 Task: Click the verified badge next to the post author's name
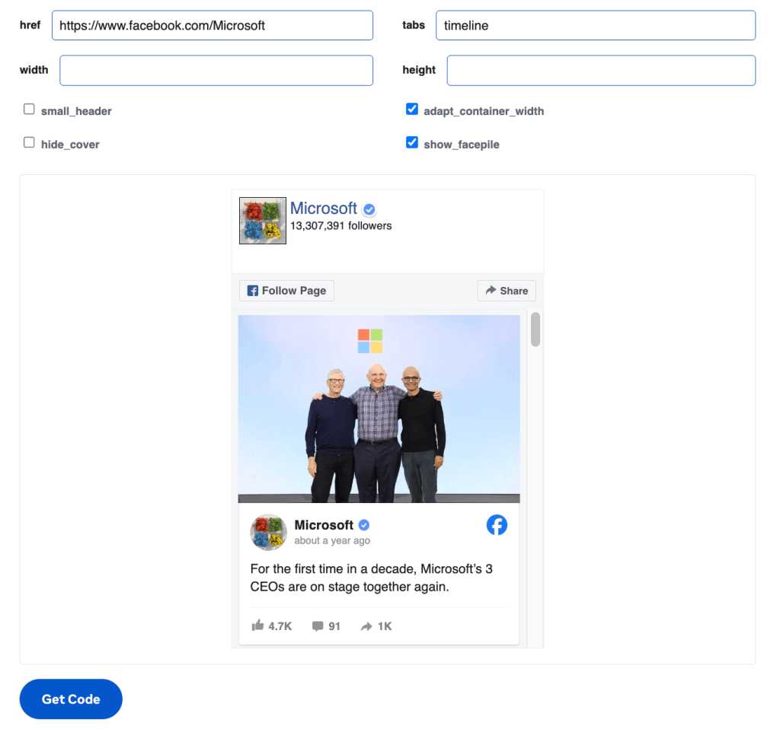(364, 525)
